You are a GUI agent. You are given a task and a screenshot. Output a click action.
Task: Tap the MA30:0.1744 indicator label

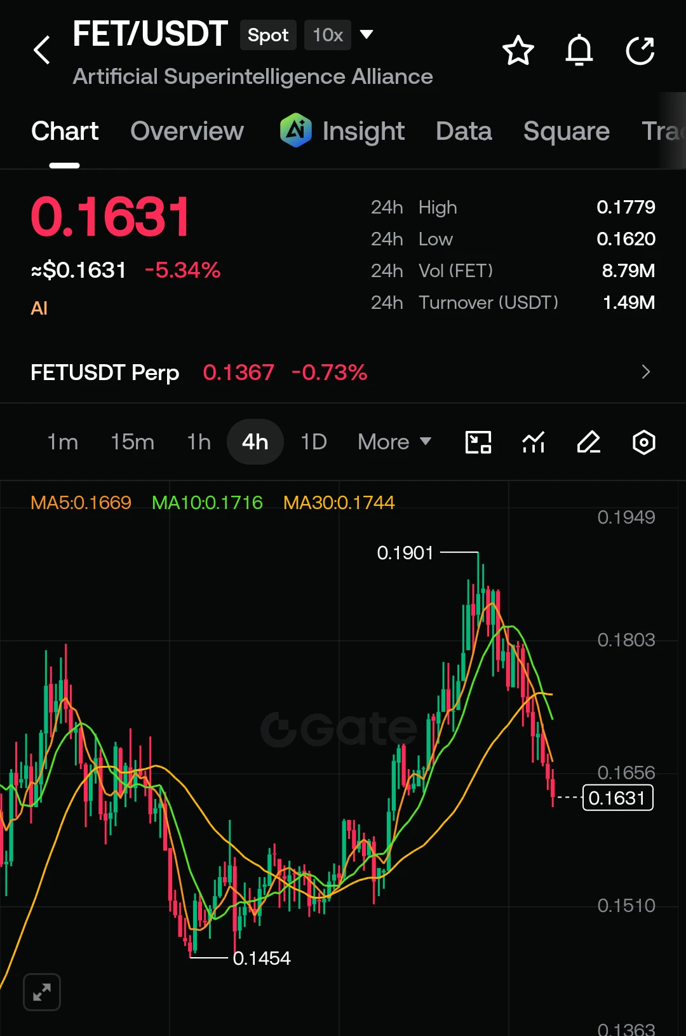[x=339, y=503]
